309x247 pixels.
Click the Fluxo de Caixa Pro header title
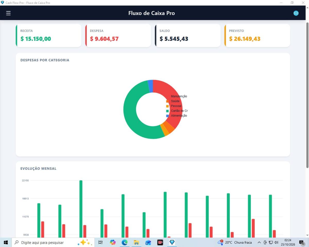[x=151, y=13]
